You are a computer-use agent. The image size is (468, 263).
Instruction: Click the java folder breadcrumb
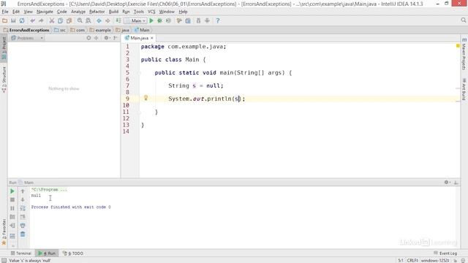point(122,30)
